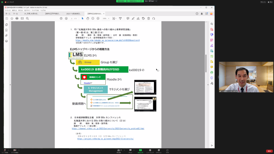Toggle the Zoom recording button

(150, 150)
